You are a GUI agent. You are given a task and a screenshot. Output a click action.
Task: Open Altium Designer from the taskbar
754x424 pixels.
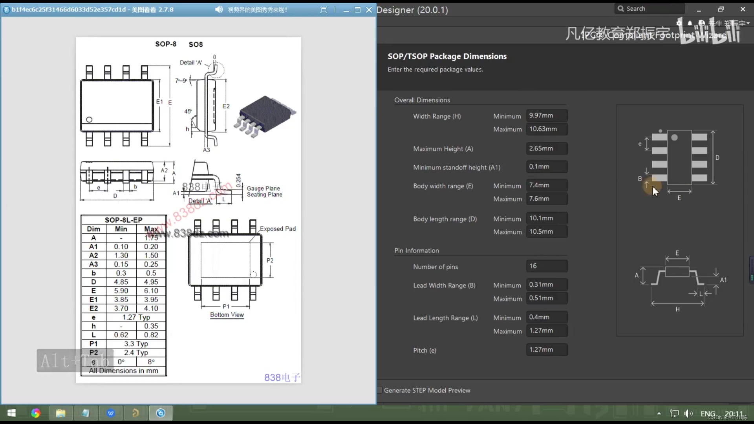pos(135,413)
